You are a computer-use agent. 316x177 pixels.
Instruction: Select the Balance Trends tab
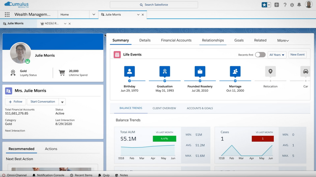point(131,108)
